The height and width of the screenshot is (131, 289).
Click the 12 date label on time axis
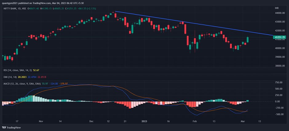coord(108,121)
